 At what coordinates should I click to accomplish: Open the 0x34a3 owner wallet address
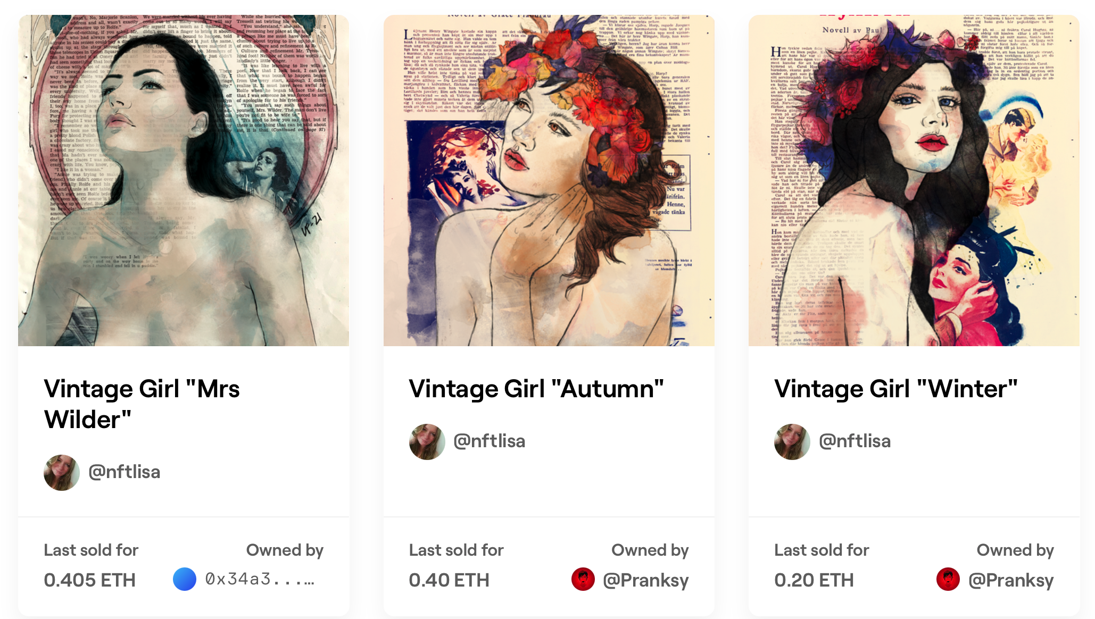click(260, 579)
